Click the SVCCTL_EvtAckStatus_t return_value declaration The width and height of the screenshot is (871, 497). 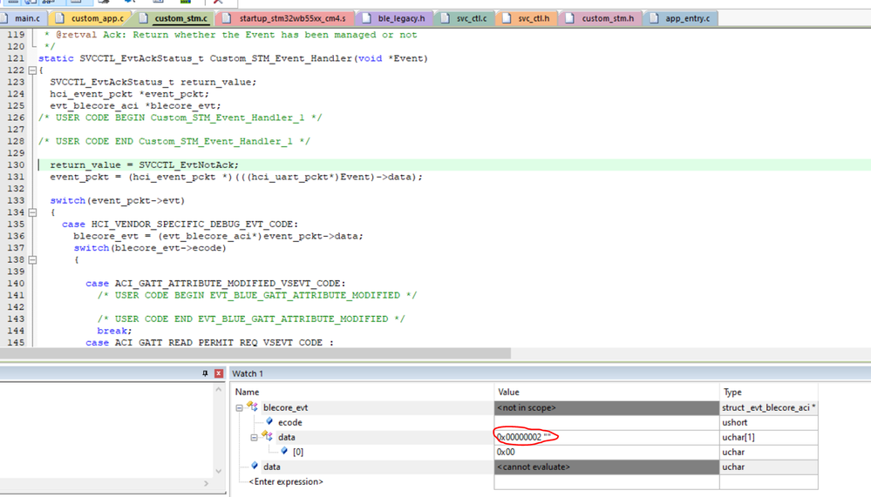(x=153, y=82)
